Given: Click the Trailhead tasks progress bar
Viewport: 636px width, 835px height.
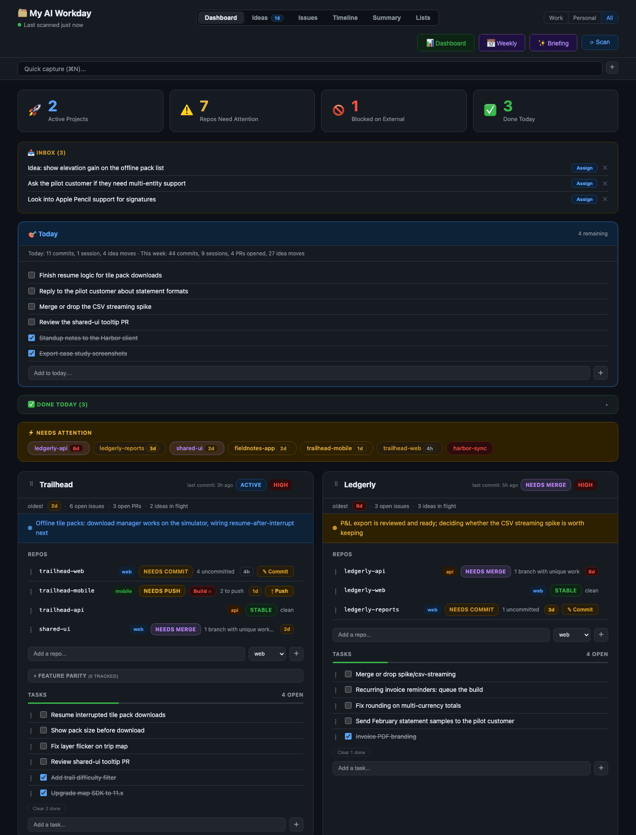Looking at the screenshot, I should tap(165, 703).
